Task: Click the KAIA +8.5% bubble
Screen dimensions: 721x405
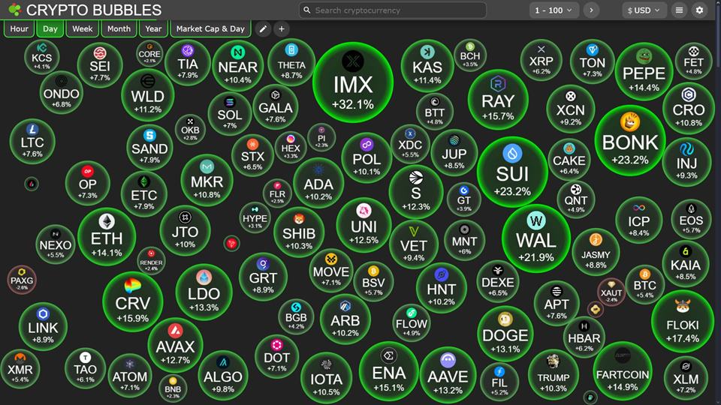Action: point(686,263)
